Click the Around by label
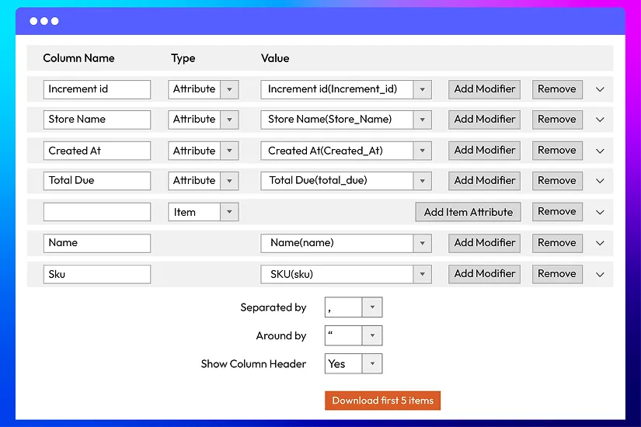641x427 pixels. (281, 335)
